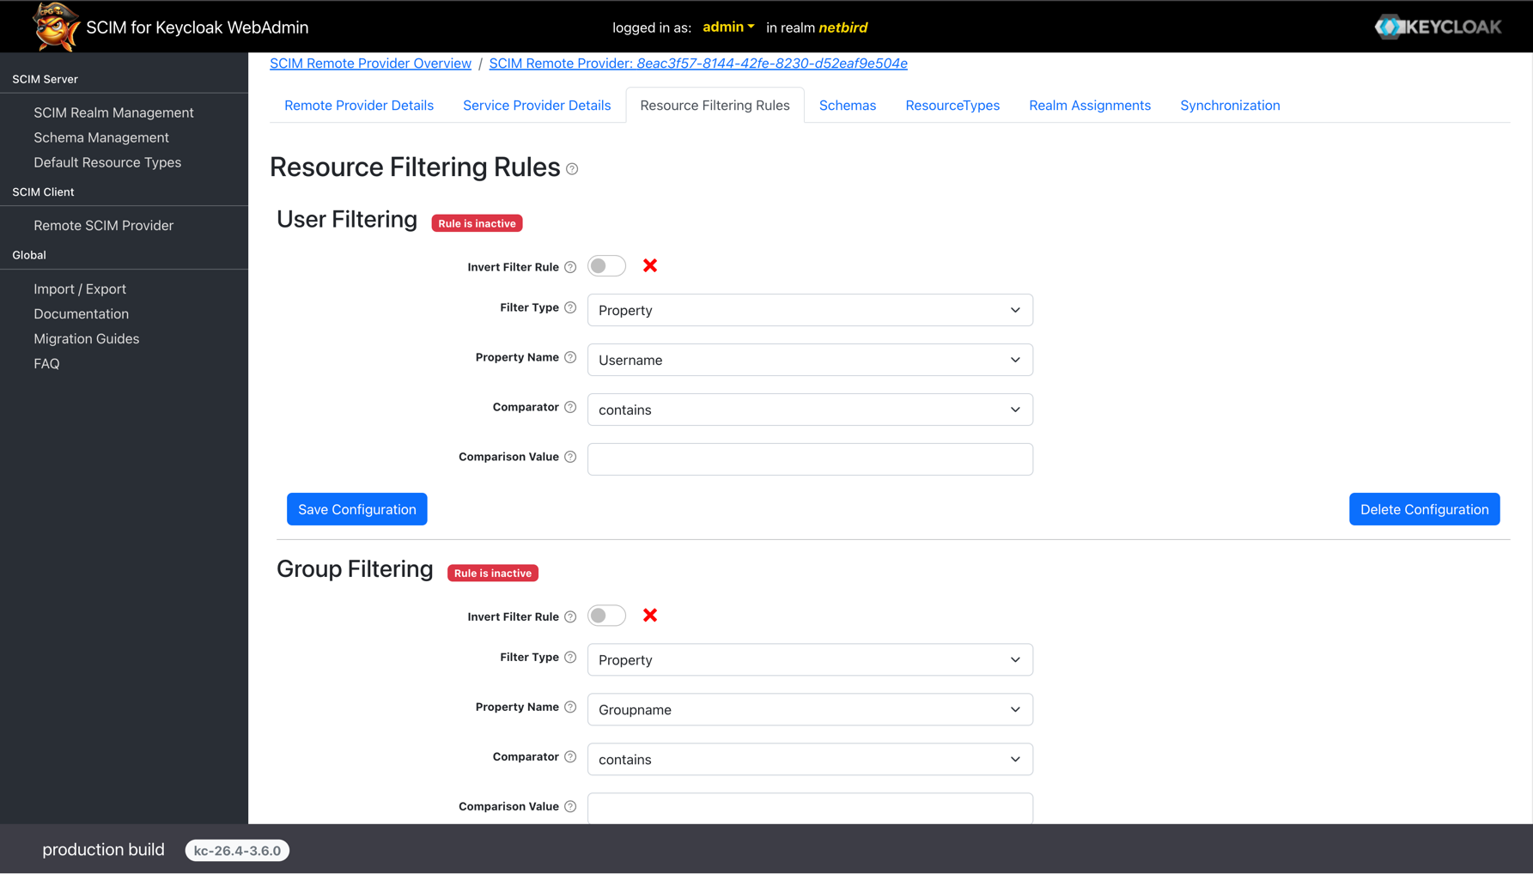Screen dimensions: 1533x874
Task: Open the Resource Filtering Rules help tooltip
Action: tap(572, 169)
